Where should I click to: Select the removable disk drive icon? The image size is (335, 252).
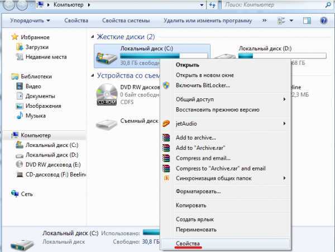pyautogui.click(x=107, y=124)
